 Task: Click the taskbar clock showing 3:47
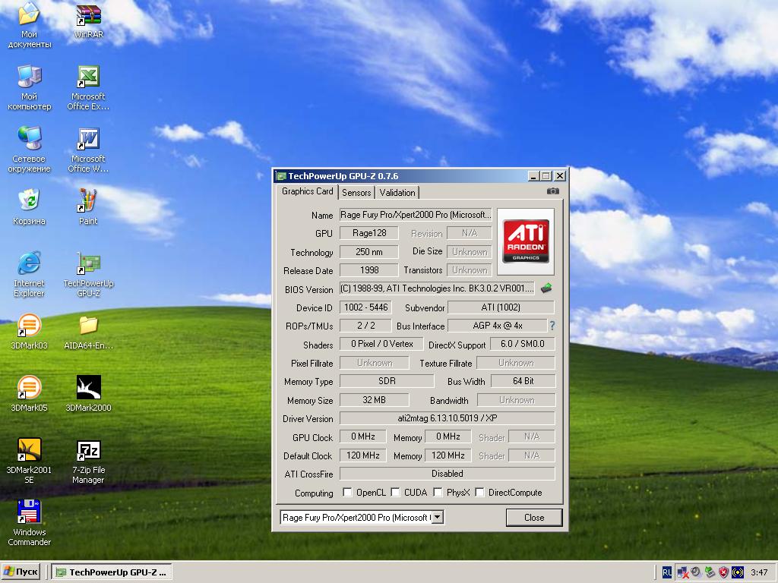click(759, 572)
